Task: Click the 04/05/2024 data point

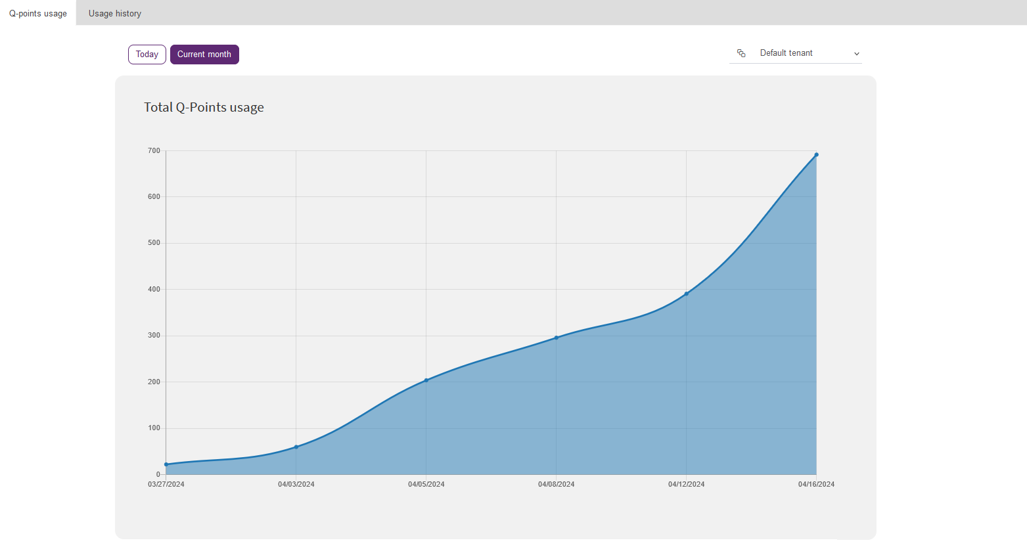Action: click(426, 380)
